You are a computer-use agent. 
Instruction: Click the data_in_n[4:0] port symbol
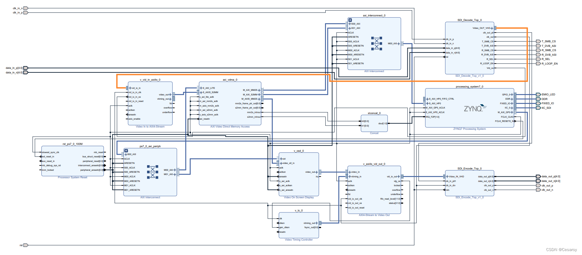coord(26,72)
